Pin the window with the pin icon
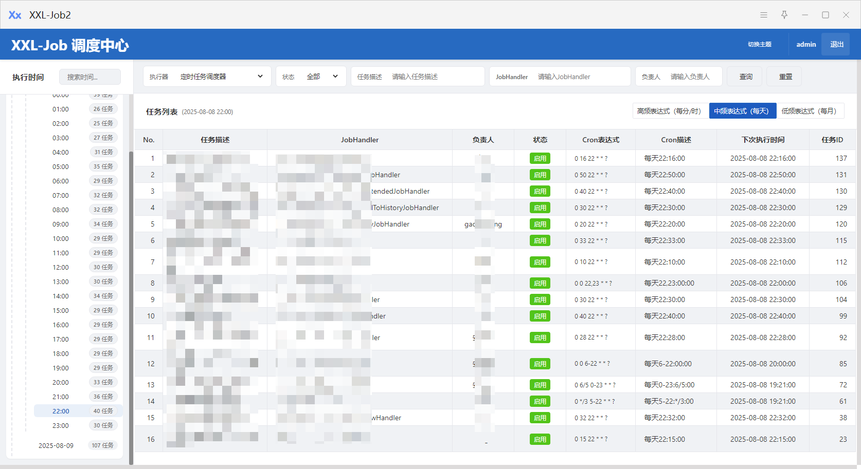This screenshot has height=469, width=861. point(784,15)
